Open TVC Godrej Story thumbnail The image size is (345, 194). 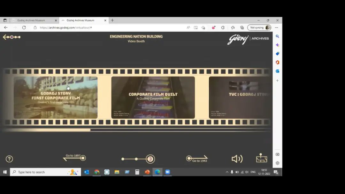pos(241,97)
